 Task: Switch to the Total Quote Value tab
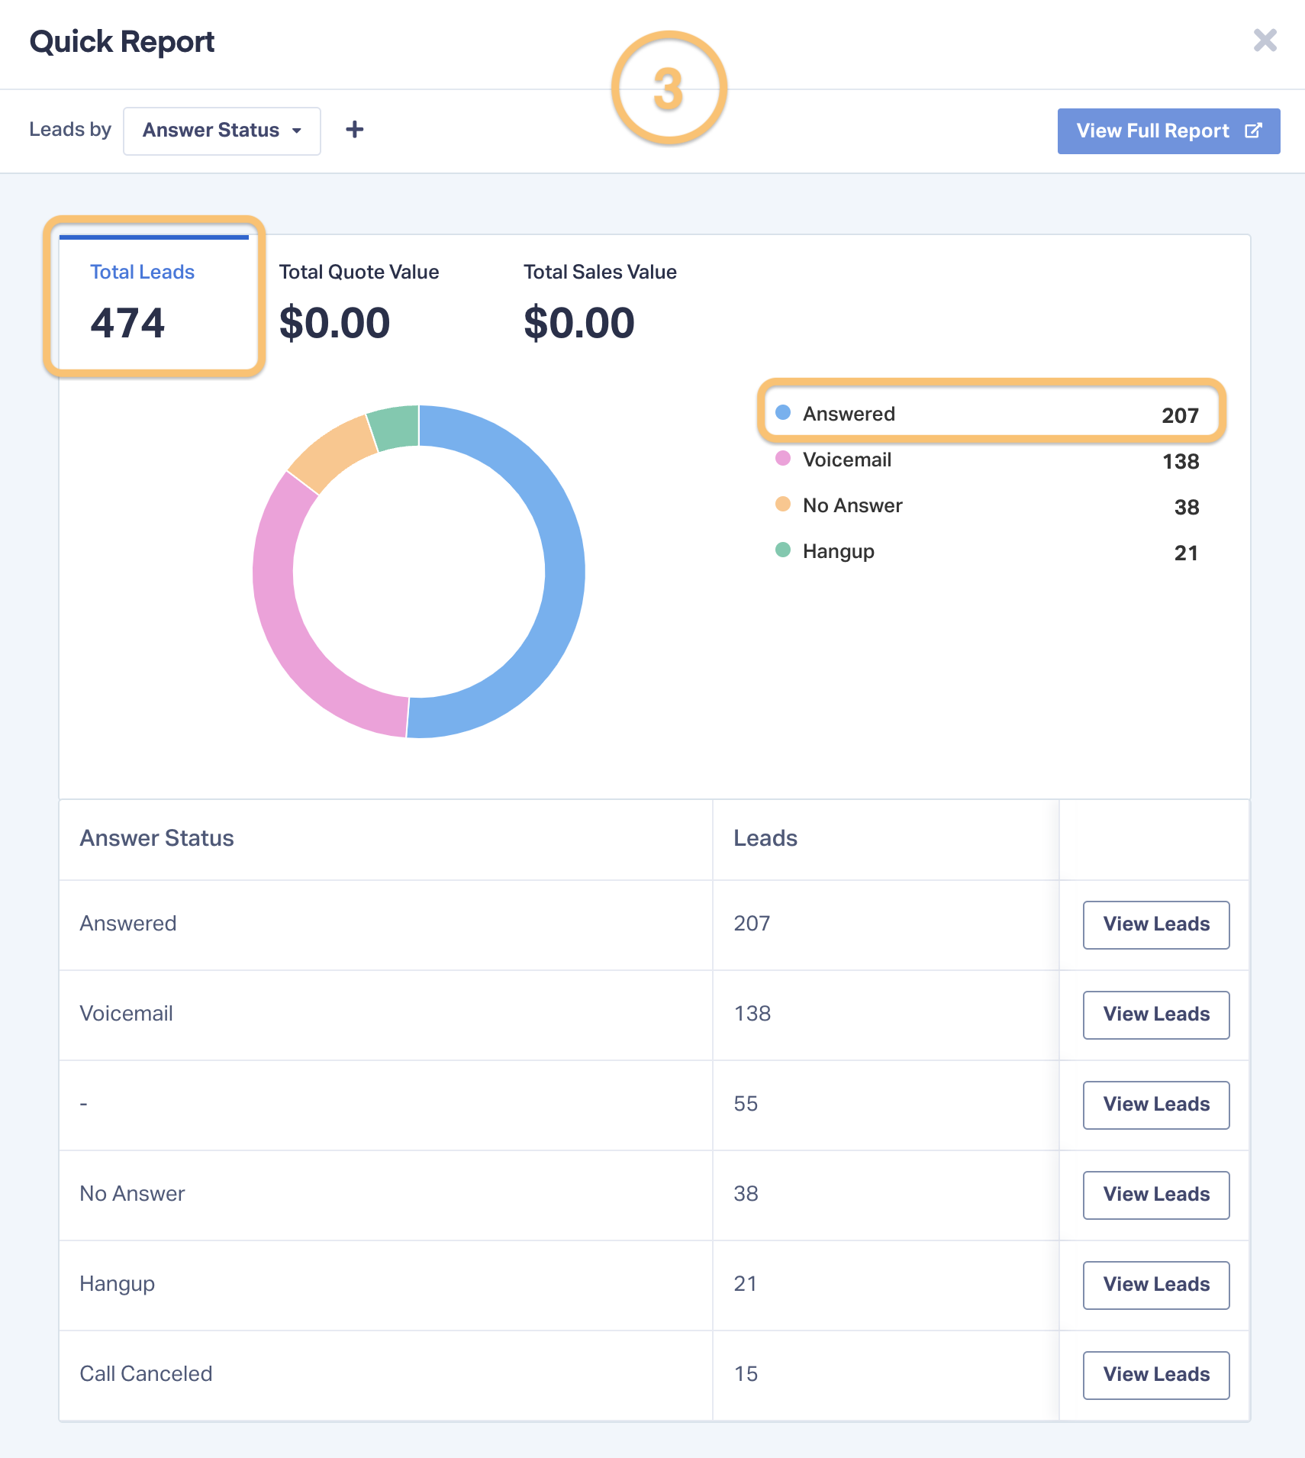pos(359,302)
